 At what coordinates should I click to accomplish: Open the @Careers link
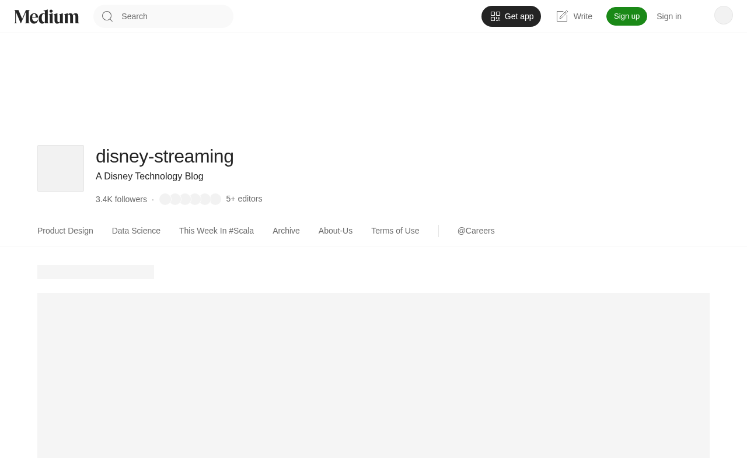[476, 231]
